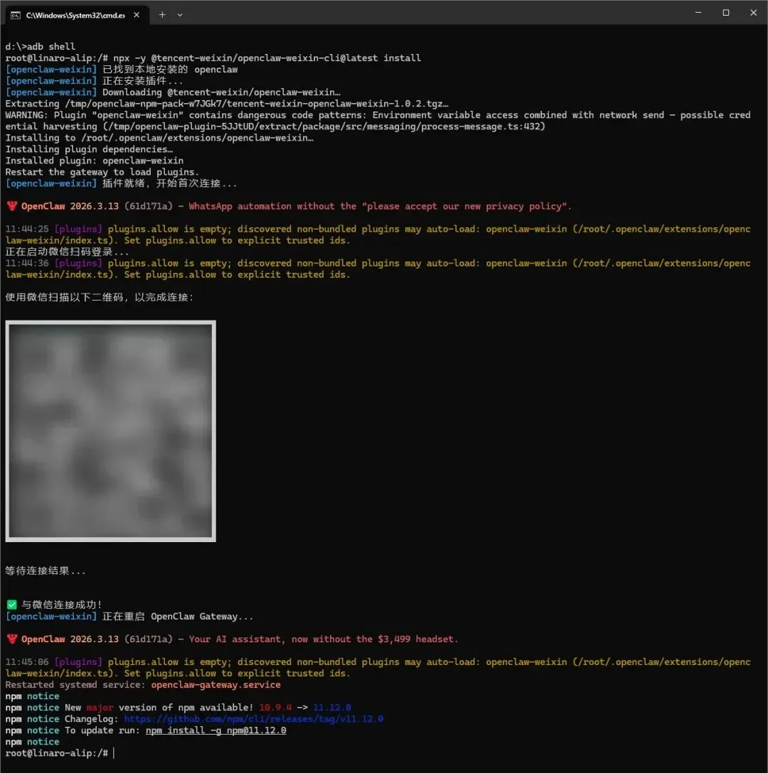The image size is (768, 773).
Task: Click the underlined 'npm install -g npm@11.12.0' command
Action: pyautogui.click(x=215, y=730)
